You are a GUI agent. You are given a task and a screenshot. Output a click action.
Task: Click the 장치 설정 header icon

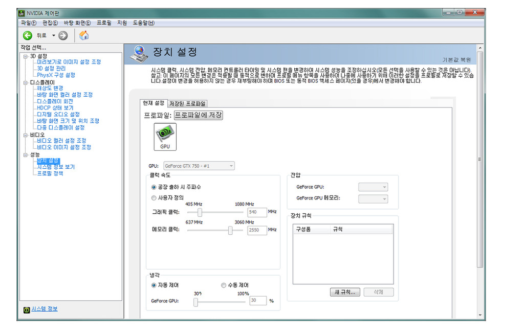coord(139,54)
